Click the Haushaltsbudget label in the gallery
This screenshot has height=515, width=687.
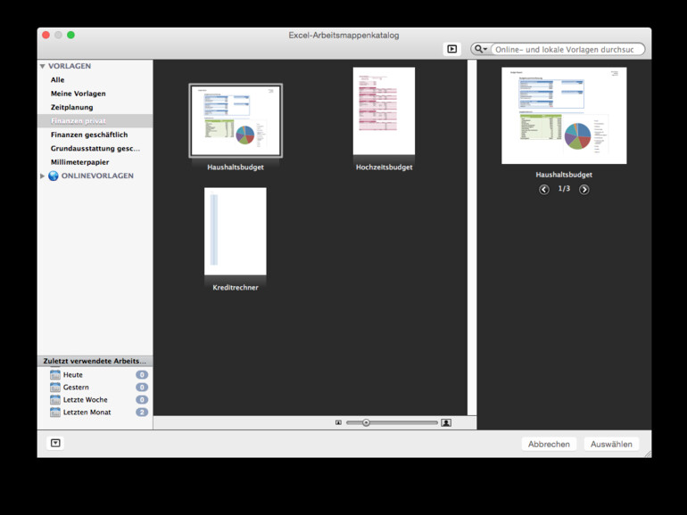pyautogui.click(x=236, y=168)
